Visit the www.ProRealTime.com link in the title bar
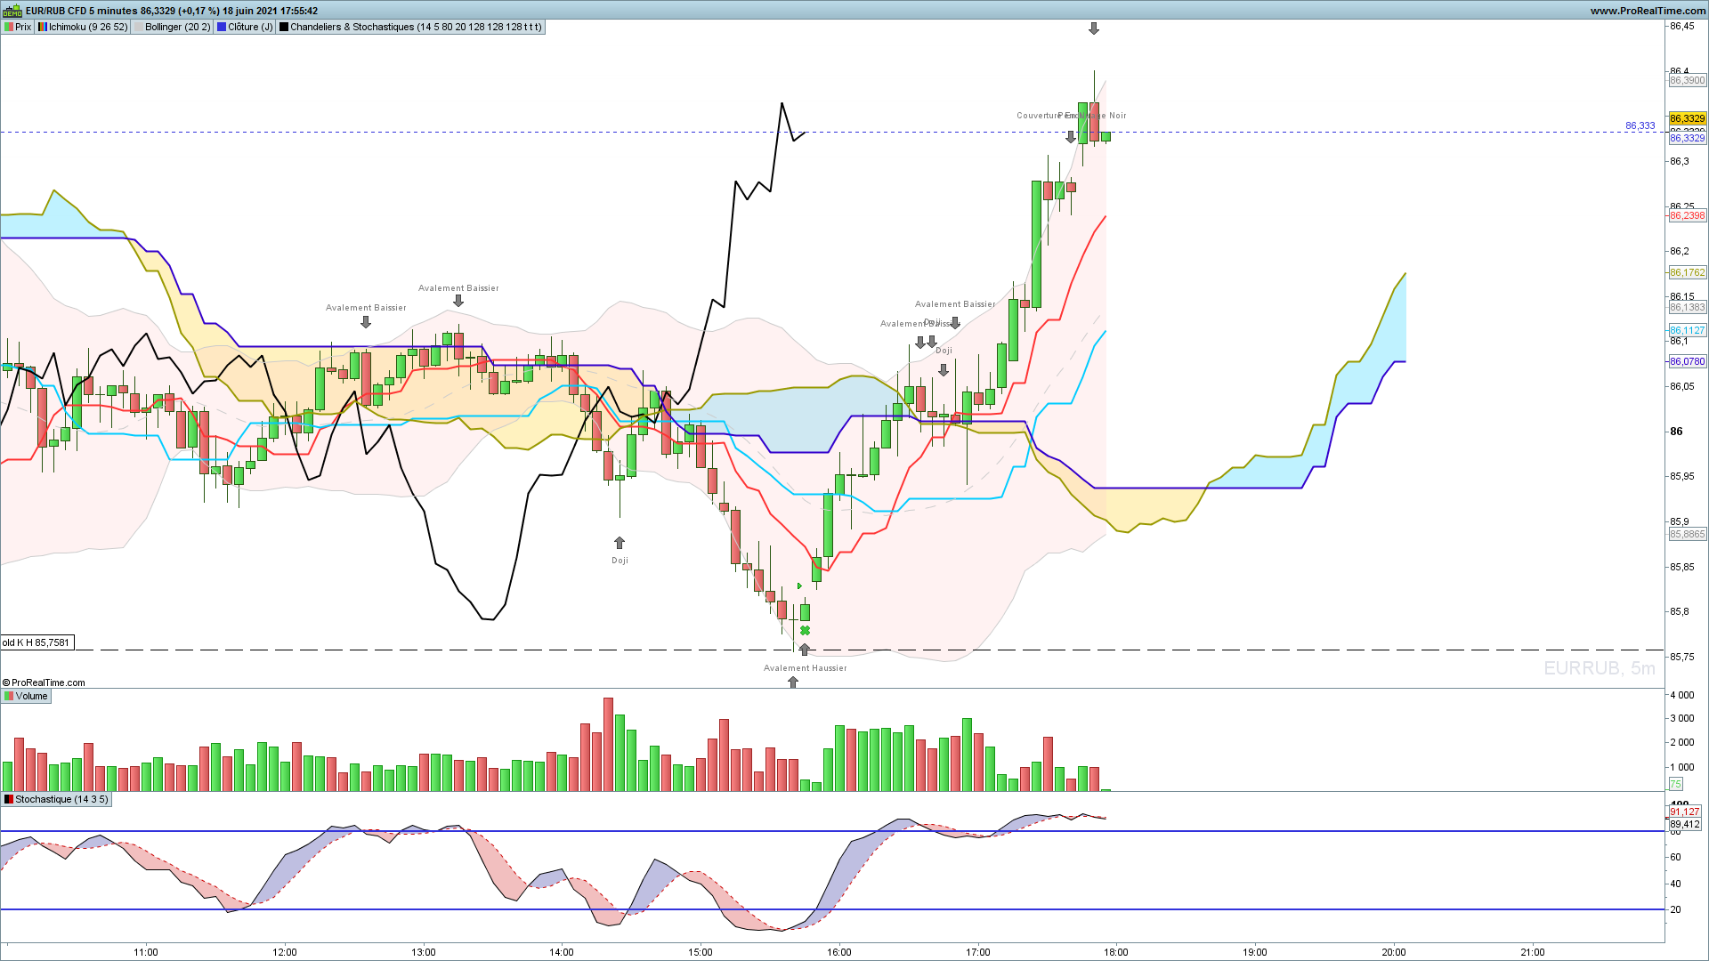This screenshot has width=1709, height=961. coord(1648,11)
